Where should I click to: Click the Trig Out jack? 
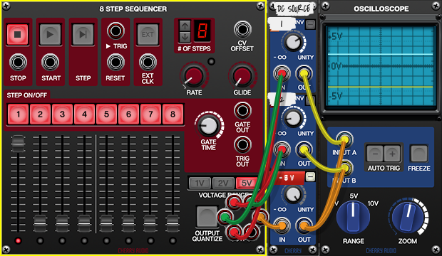(242, 145)
